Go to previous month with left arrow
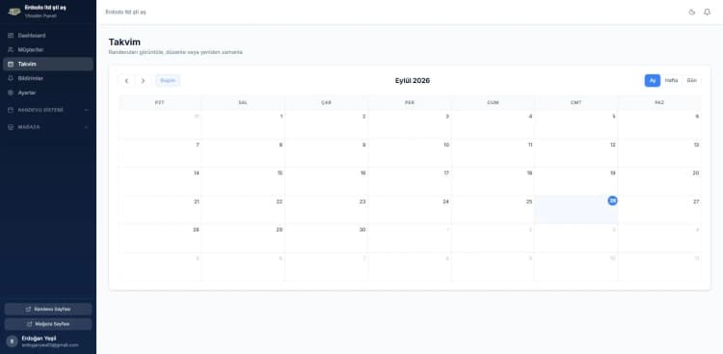Image resolution: width=723 pixels, height=354 pixels. 126,81
